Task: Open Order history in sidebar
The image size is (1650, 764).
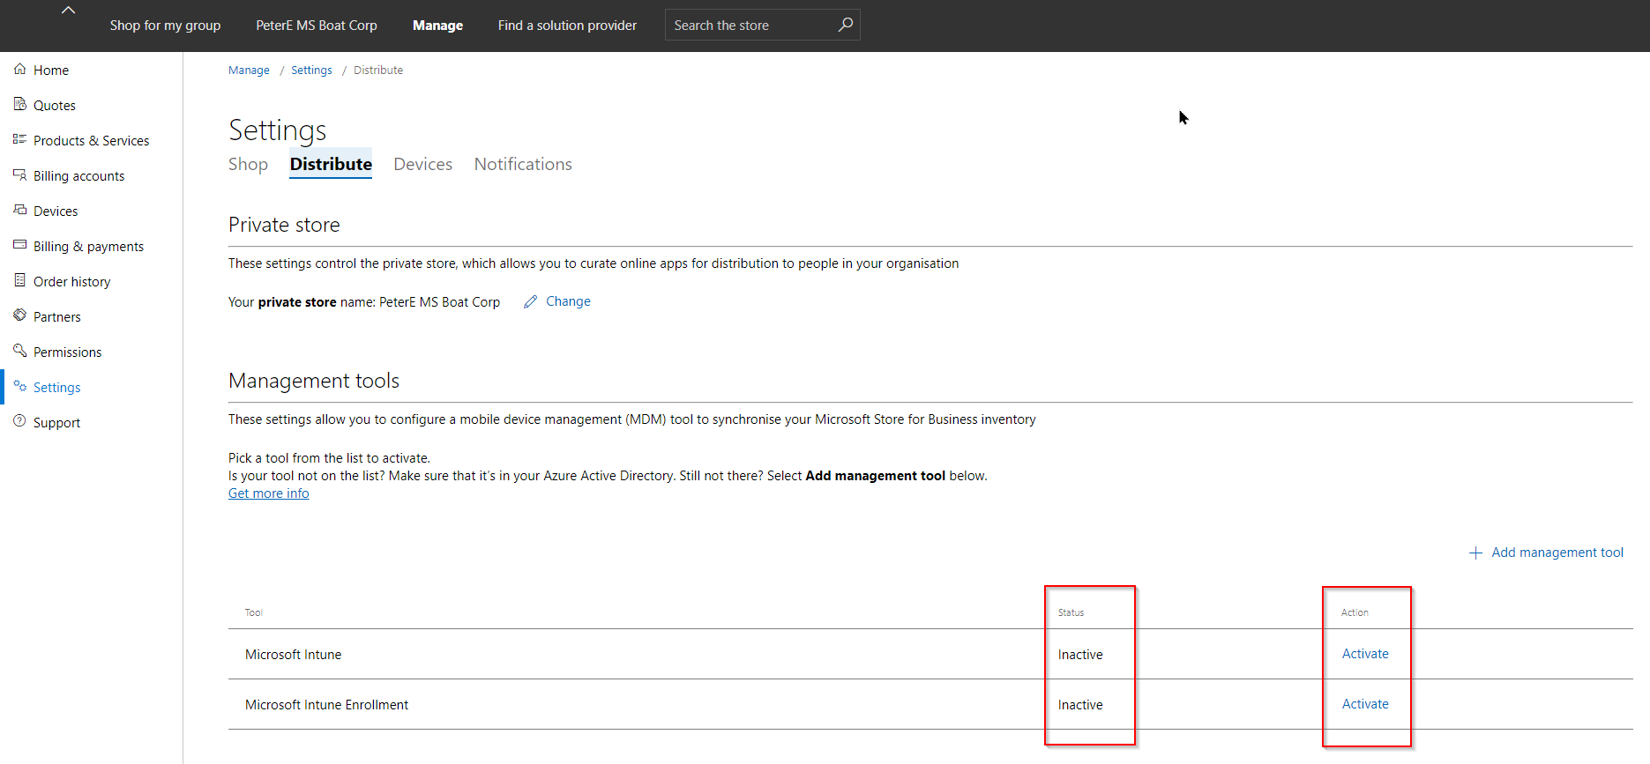Action: coord(71,282)
